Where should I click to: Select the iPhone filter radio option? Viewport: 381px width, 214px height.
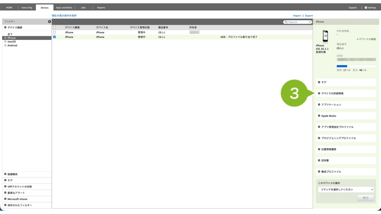tap(5, 38)
